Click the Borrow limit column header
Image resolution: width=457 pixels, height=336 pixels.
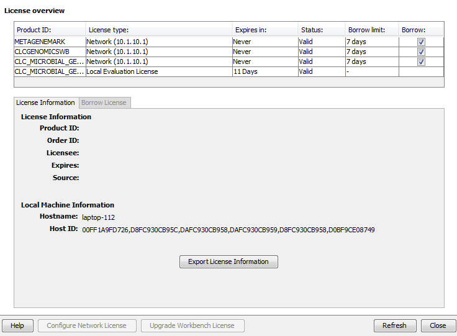coord(371,30)
